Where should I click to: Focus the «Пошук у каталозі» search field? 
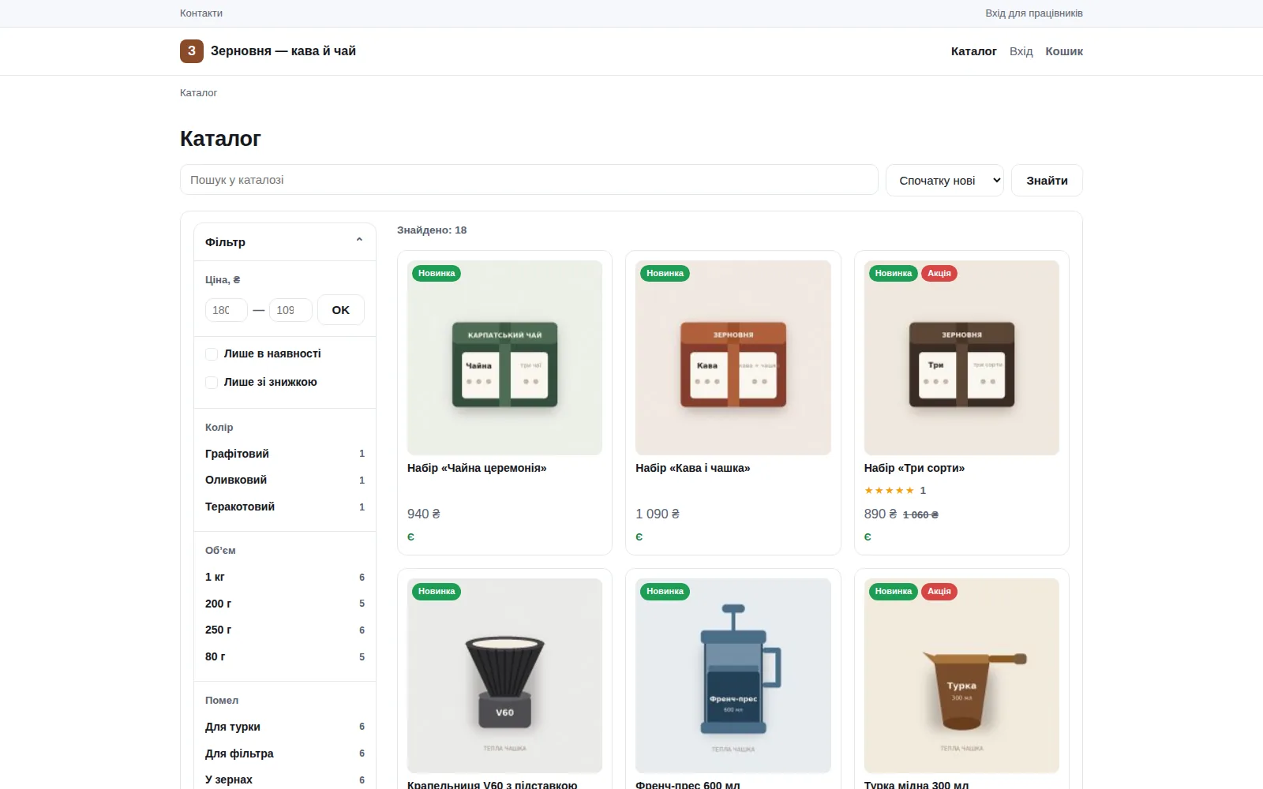(x=529, y=180)
